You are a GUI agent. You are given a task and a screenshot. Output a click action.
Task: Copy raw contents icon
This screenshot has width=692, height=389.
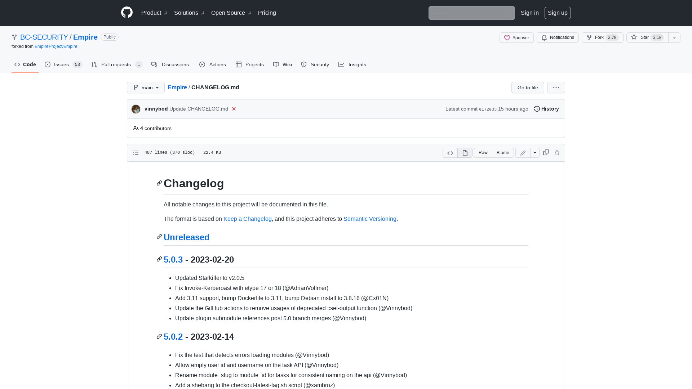(546, 153)
